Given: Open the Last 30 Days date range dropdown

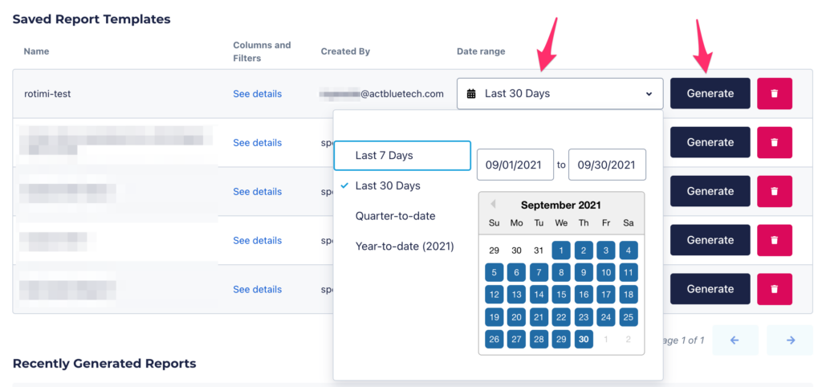Looking at the screenshot, I should 560,94.
